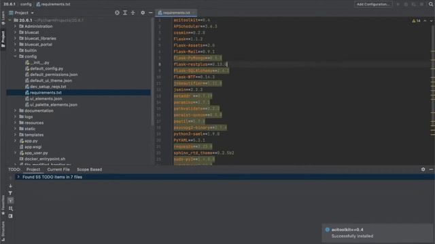Click the Stop icon in top toolbar
The width and height of the screenshot is (435, 244).
[x=421, y=4]
